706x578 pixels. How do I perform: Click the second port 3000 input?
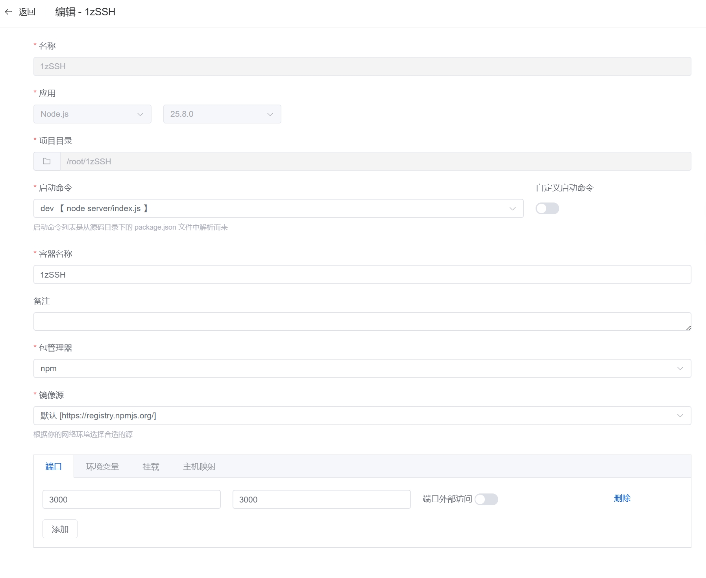tap(321, 499)
